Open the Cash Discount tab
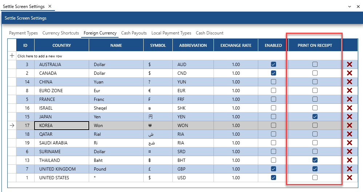The height and width of the screenshot is (192, 363). 210,33
